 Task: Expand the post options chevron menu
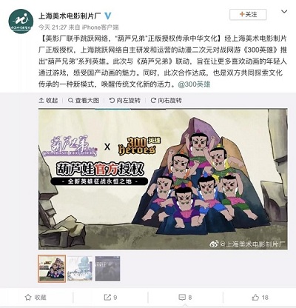(x=284, y=12)
